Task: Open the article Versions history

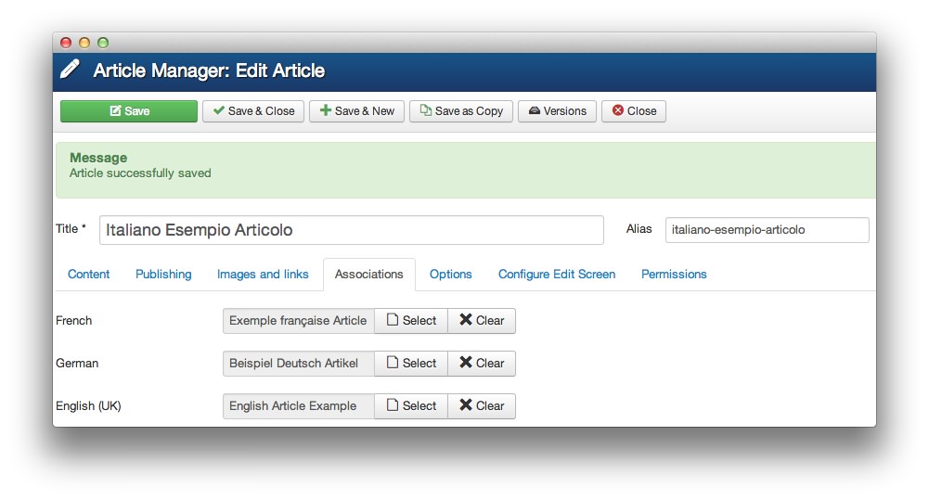Action: pyautogui.click(x=557, y=111)
